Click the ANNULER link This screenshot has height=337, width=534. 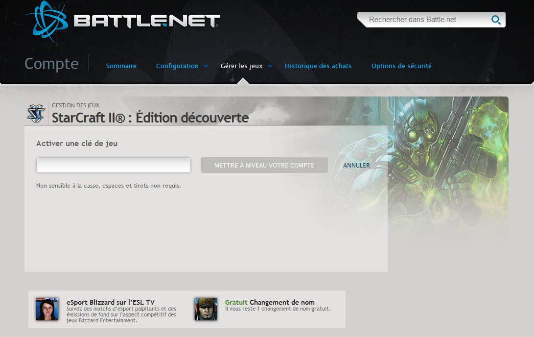pyautogui.click(x=356, y=165)
